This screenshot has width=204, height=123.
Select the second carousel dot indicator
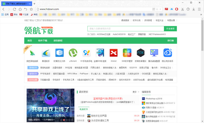coord(64,120)
